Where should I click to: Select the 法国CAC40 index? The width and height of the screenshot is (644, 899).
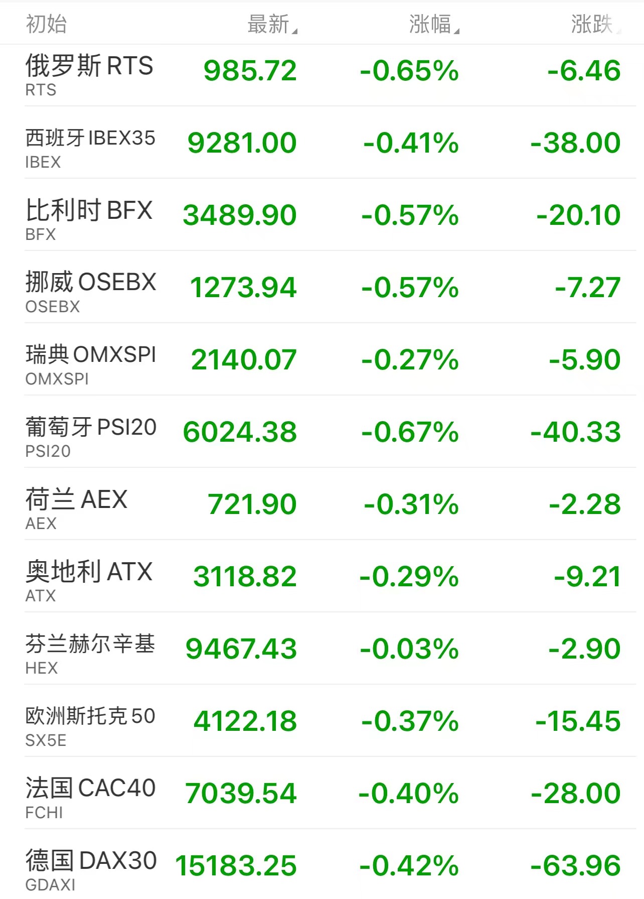pos(90,789)
